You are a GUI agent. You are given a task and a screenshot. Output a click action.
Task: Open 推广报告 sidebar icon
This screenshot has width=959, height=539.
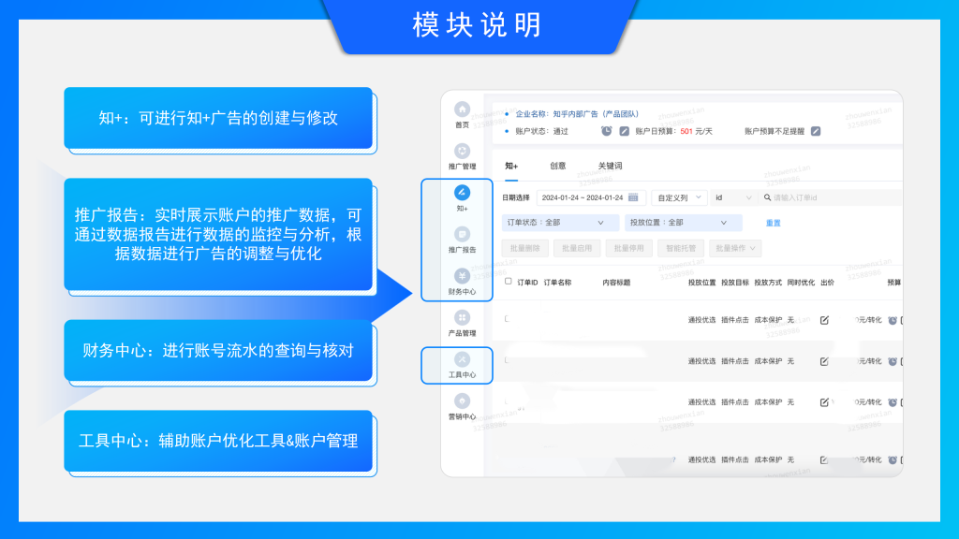462,235
